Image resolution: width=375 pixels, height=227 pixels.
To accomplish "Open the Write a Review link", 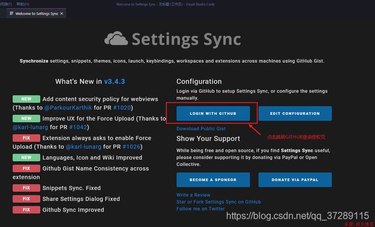I will point(193,195).
